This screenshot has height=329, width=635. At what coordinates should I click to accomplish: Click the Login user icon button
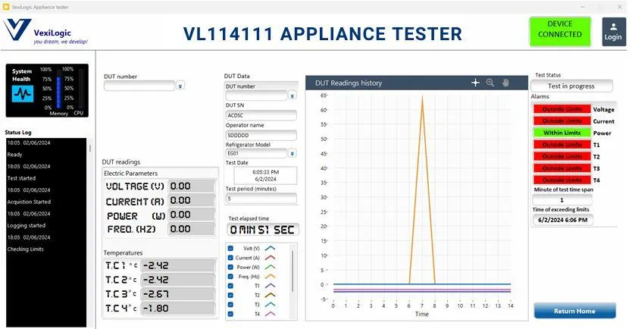[x=614, y=32]
